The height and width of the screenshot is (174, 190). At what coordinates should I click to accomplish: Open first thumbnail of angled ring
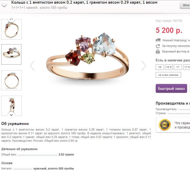click(11, 29)
